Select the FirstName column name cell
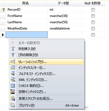The image size is (109, 111). pos(27,16)
